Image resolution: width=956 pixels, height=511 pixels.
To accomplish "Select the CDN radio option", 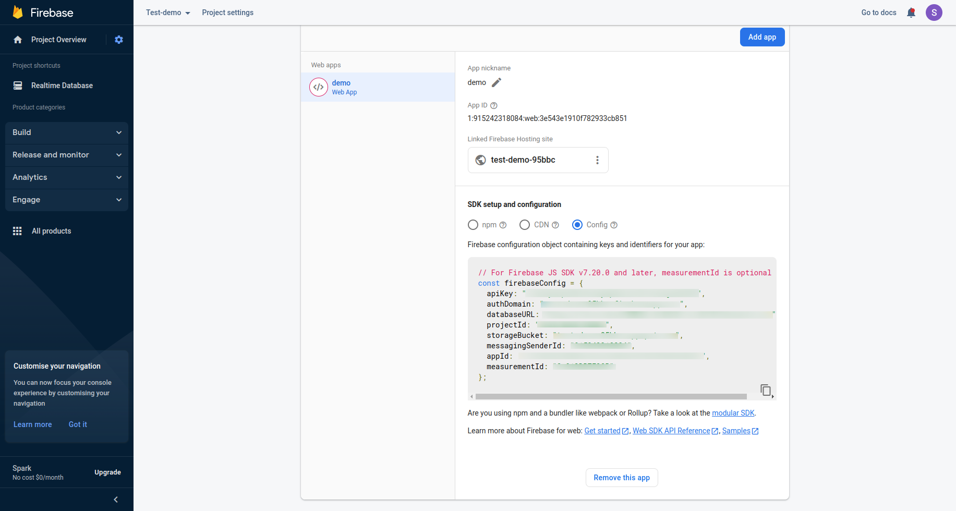I will coord(525,225).
